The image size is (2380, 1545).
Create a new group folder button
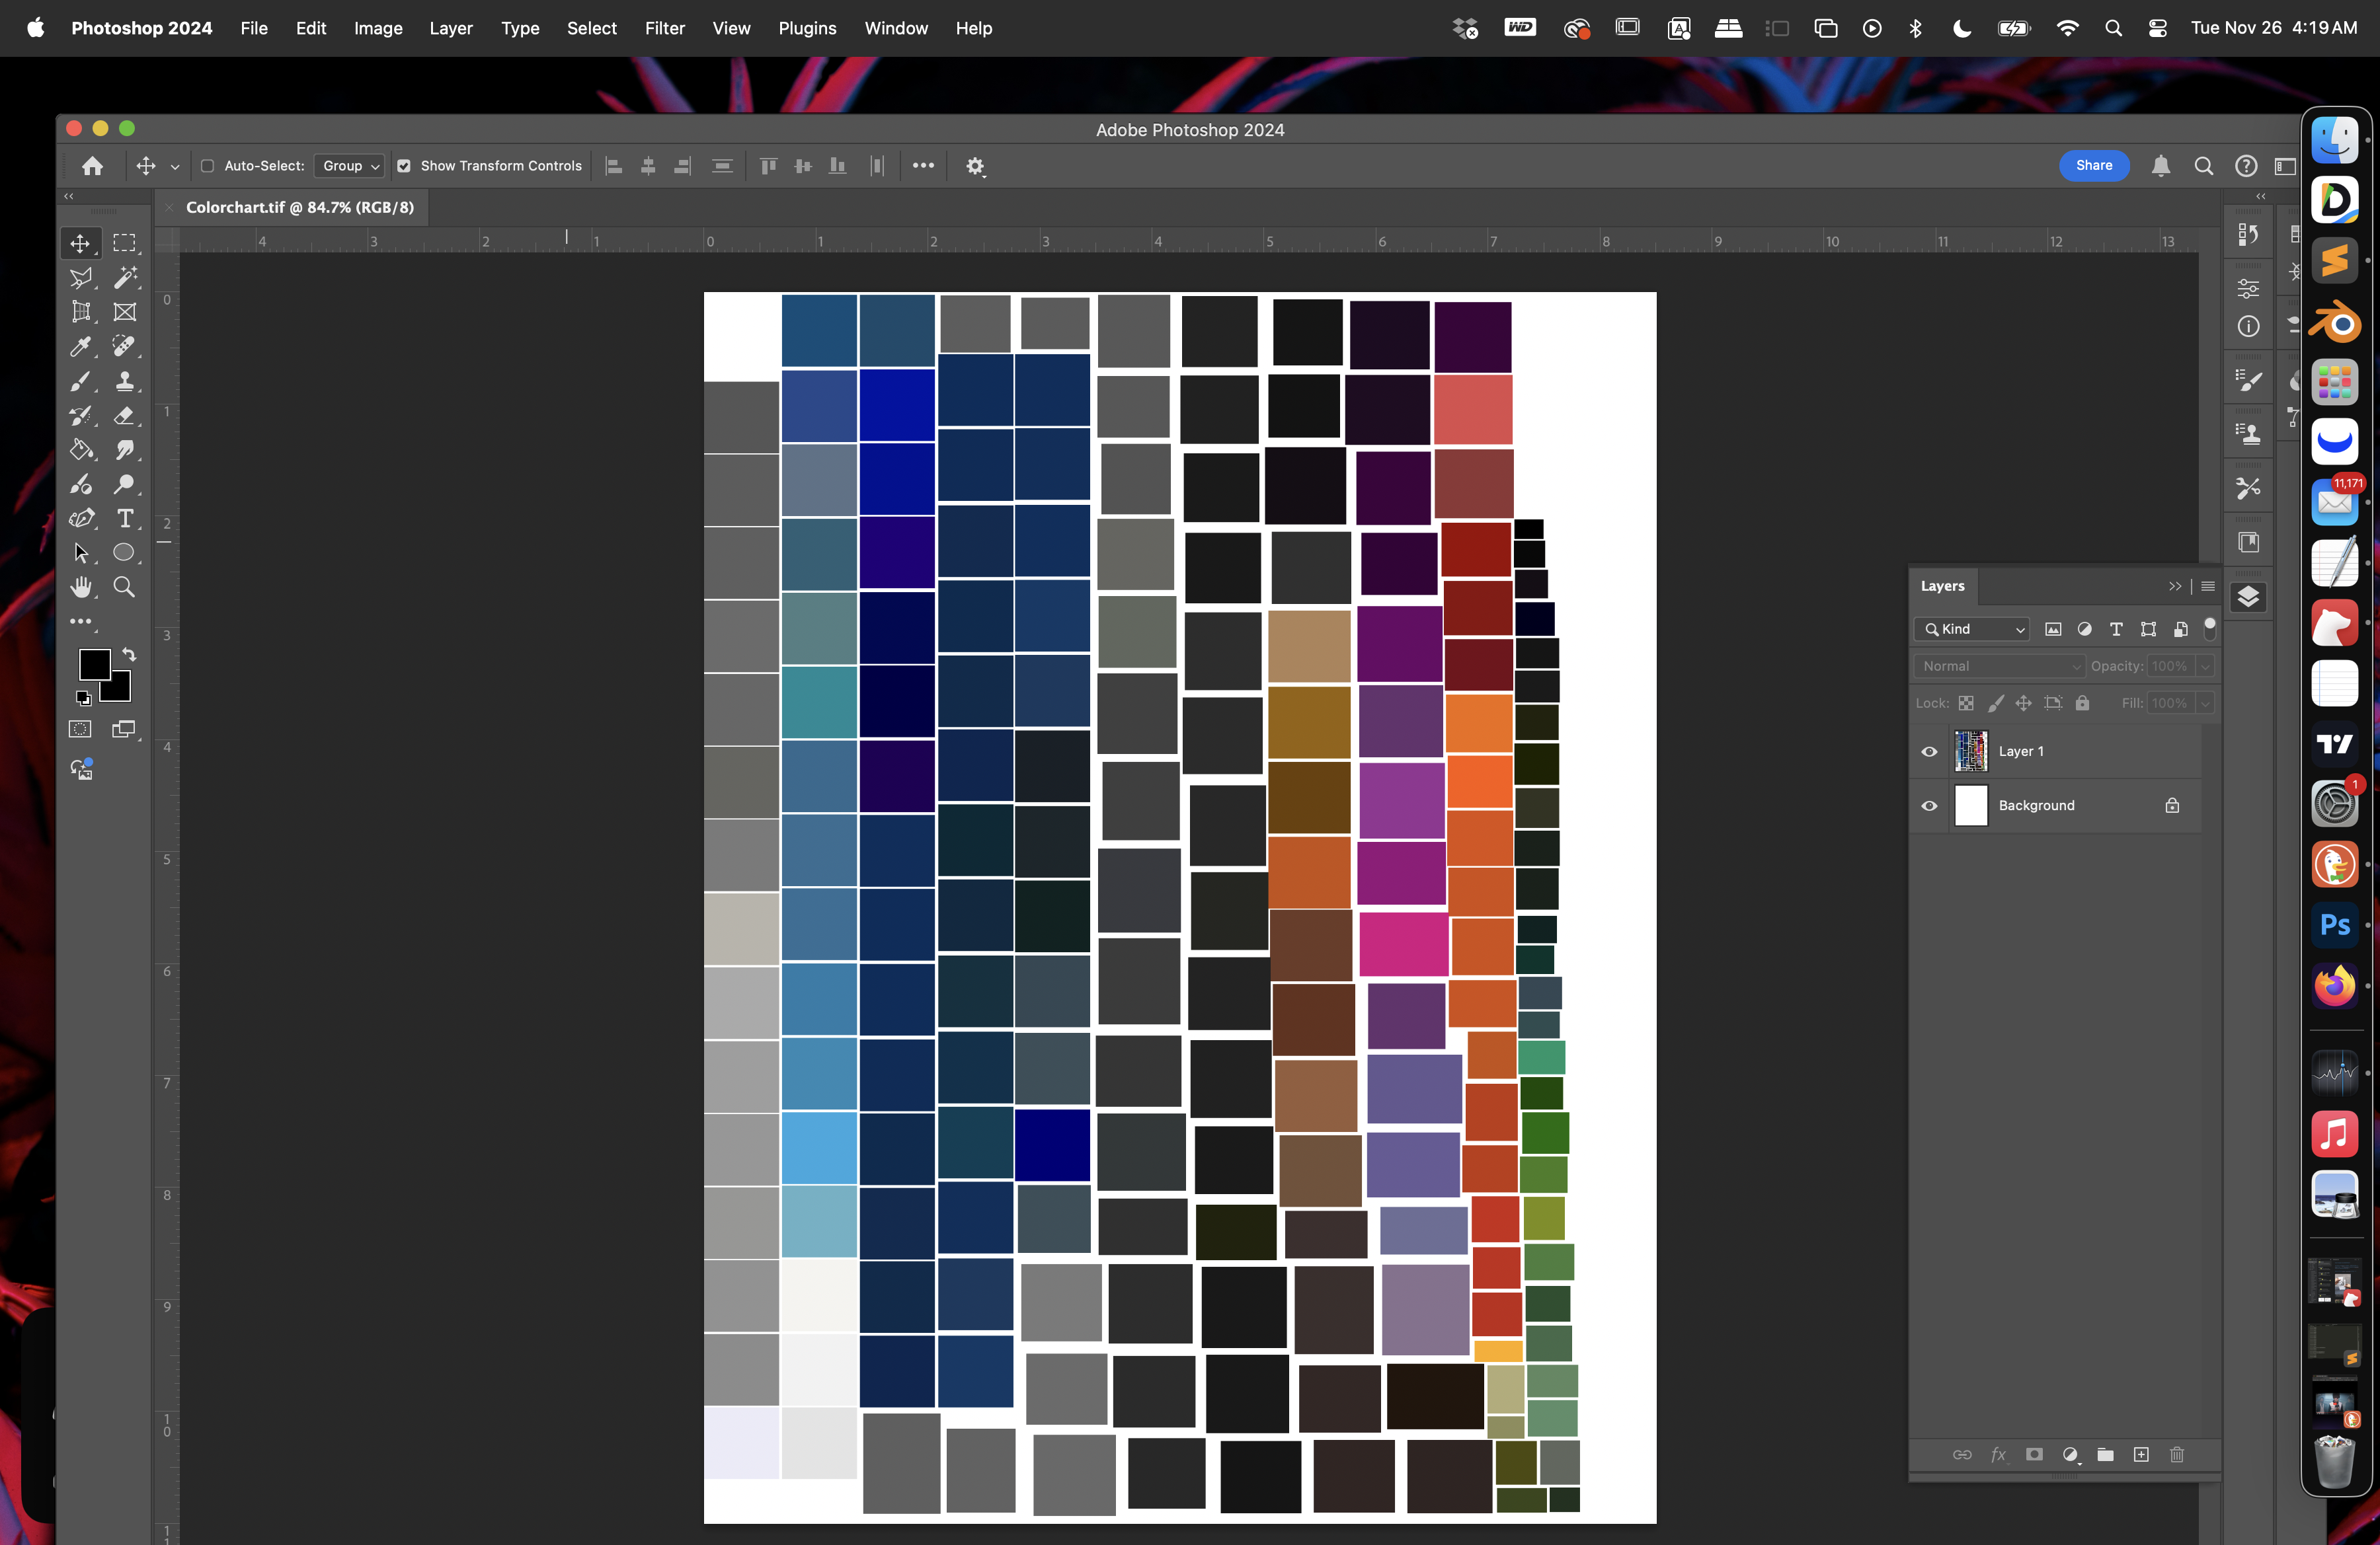pyautogui.click(x=2105, y=1455)
